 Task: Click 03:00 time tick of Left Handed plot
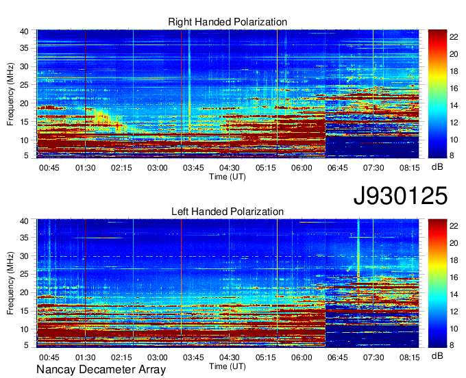coord(158,357)
